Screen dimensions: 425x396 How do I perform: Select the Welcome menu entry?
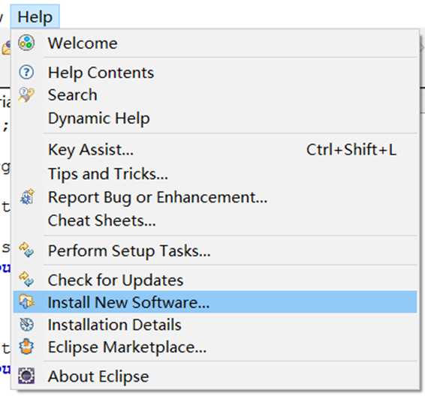pyautogui.click(x=216, y=43)
